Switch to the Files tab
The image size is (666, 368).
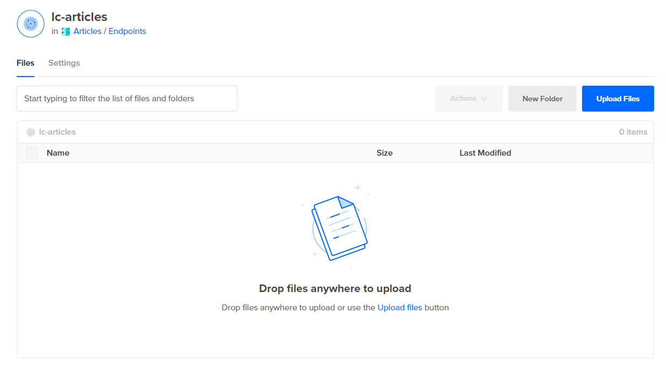(x=25, y=63)
